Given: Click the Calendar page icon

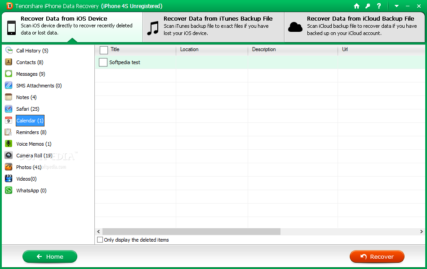Looking at the screenshot, I should tap(9, 120).
